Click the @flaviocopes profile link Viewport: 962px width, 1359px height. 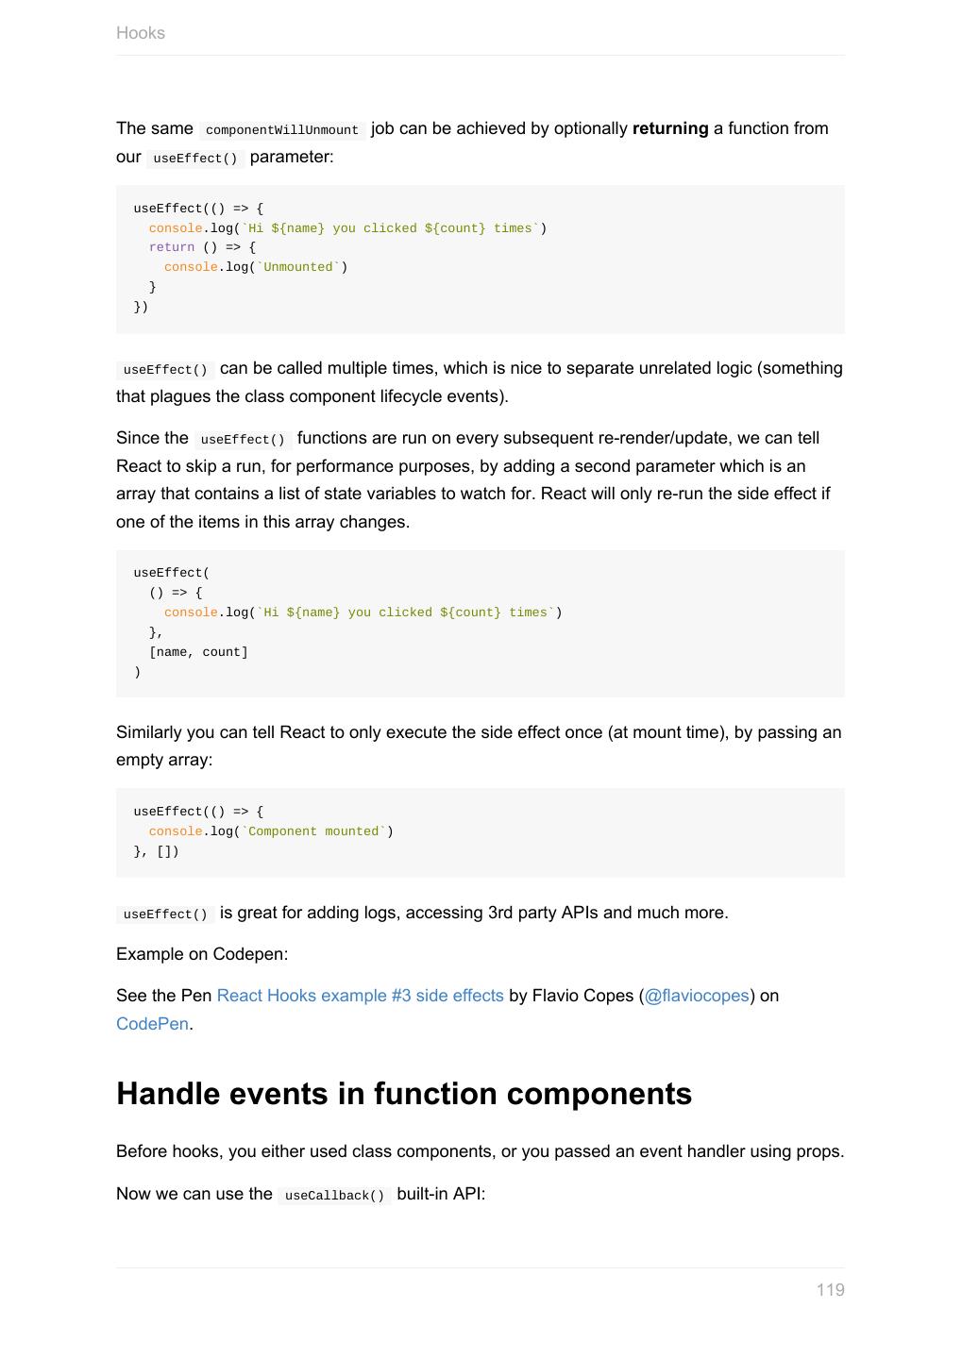[x=697, y=996]
